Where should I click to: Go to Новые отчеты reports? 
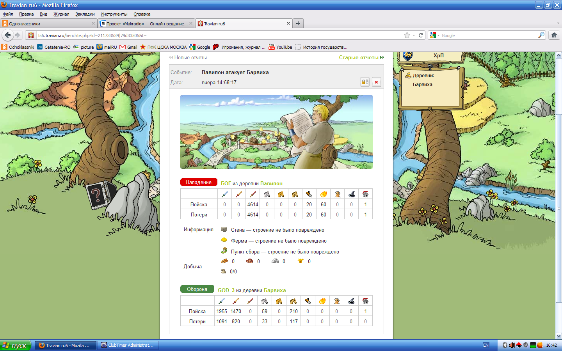point(188,57)
